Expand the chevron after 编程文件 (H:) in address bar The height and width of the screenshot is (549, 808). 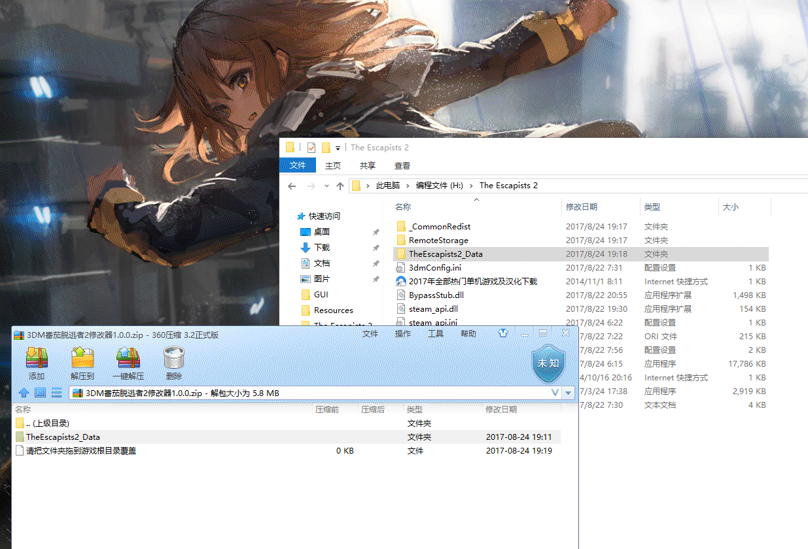(x=471, y=186)
